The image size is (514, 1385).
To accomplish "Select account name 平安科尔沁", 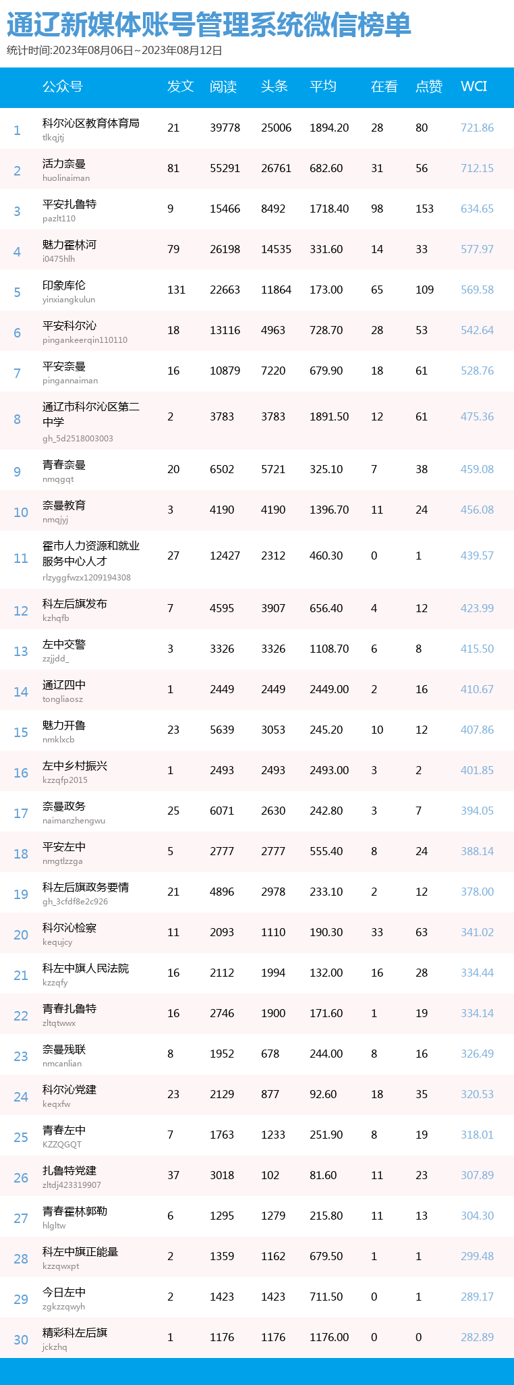I will tap(69, 325).
